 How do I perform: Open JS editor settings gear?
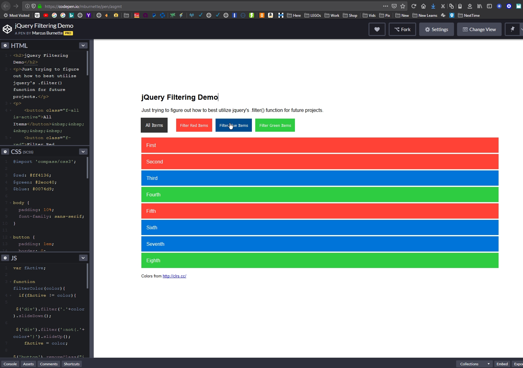(x=5, y=258)
